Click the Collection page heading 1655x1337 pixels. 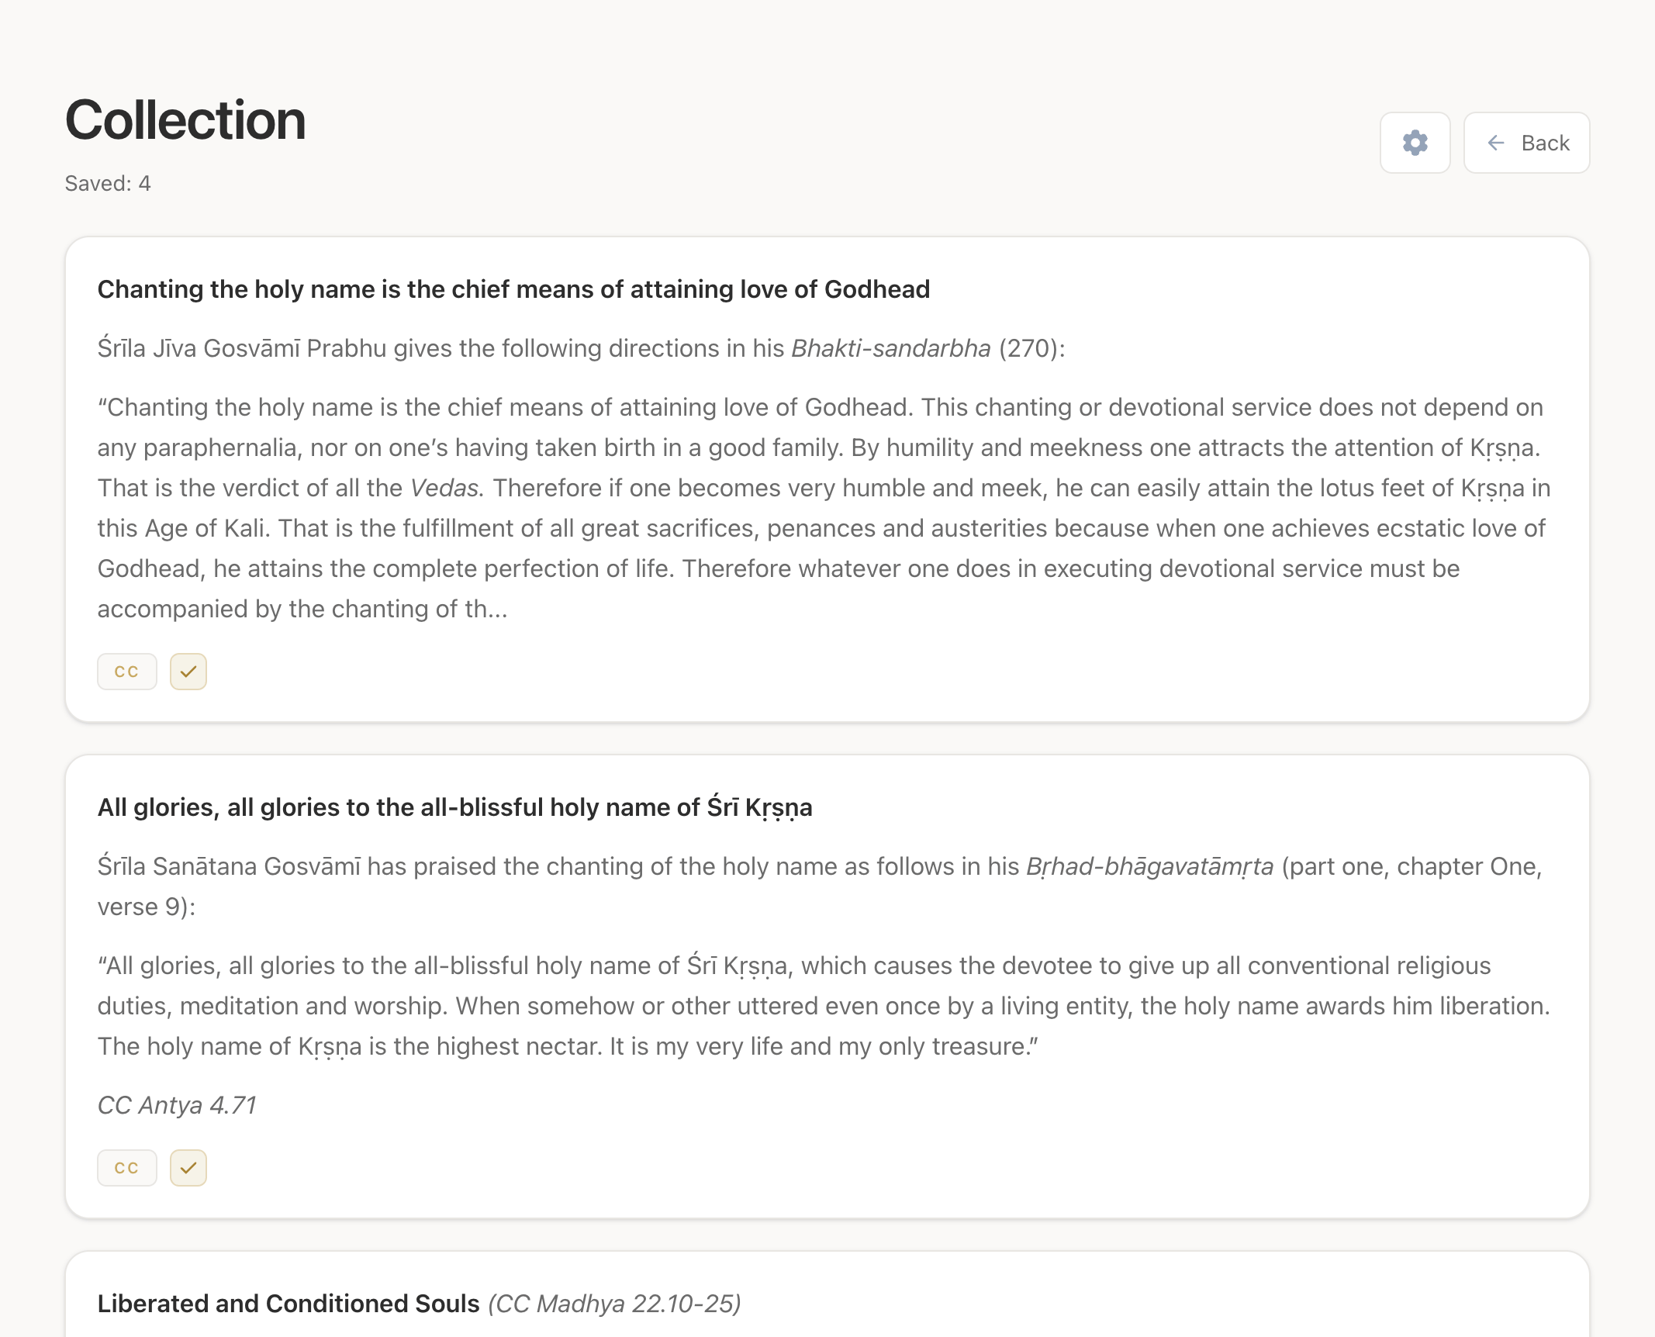pyautogui.click(x=185, y=121)
